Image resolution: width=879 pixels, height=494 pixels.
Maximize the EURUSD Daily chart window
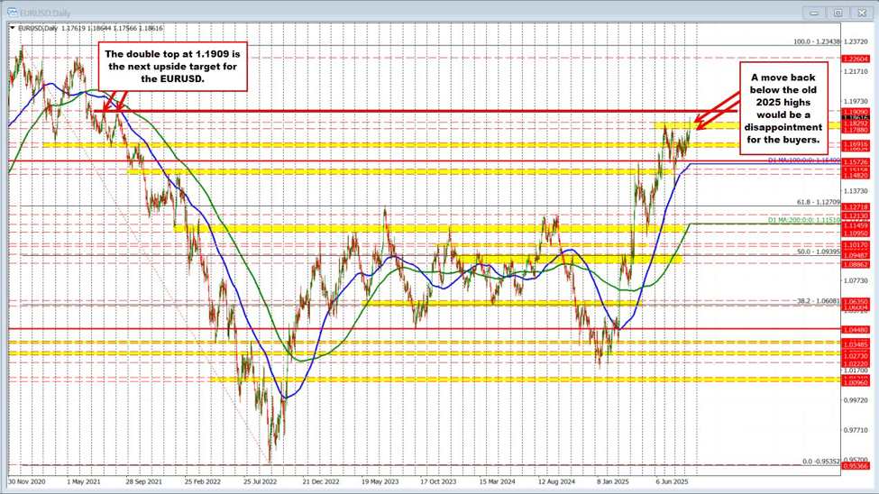pos(838,12)
